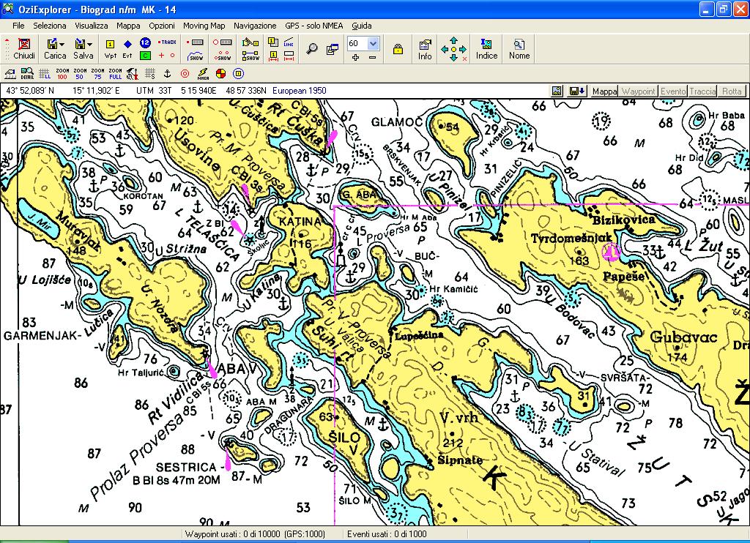Select the Evt event placement tool

pos(127,49)
